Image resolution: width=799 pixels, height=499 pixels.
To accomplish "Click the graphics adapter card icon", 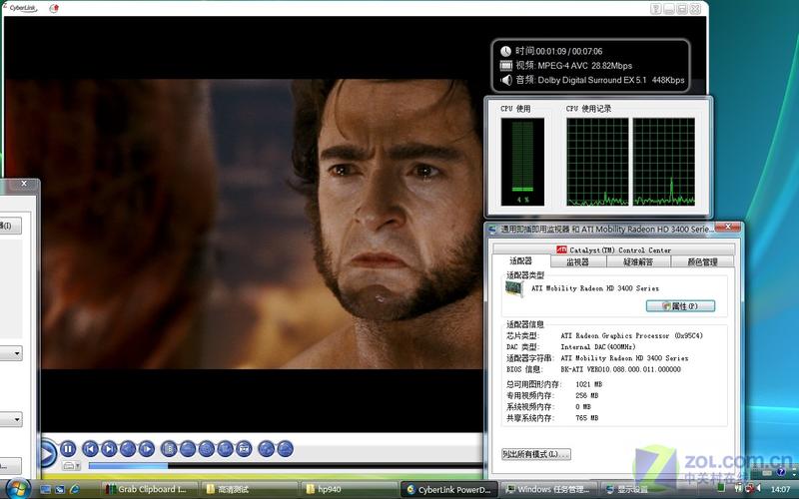I will pos(514,288).
